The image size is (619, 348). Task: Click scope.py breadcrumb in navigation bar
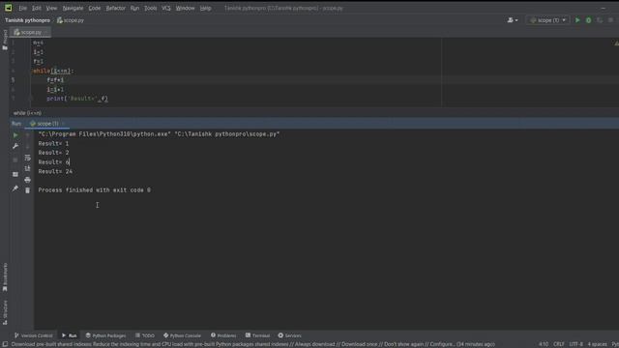(71, 20)
